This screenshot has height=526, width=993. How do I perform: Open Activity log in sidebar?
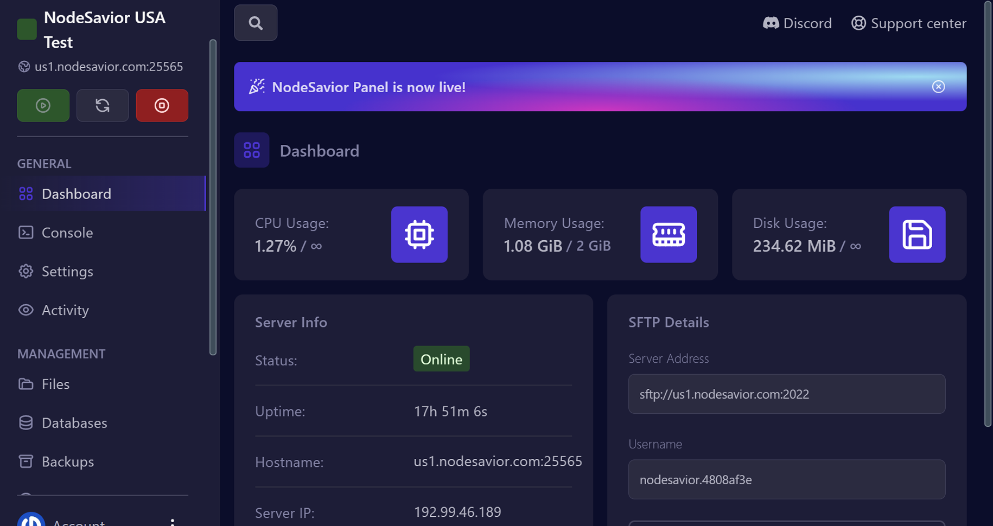(65, 310)
